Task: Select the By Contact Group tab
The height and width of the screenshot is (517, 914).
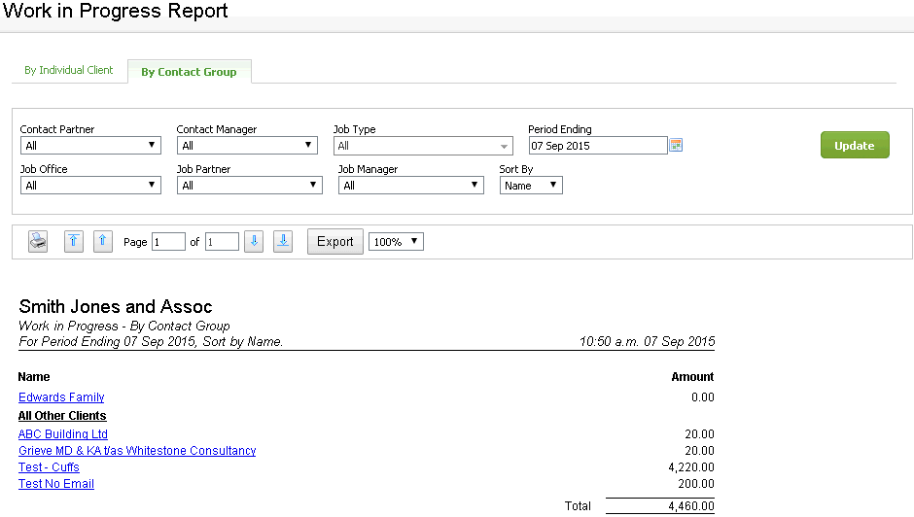Action: tap(189, 72)
